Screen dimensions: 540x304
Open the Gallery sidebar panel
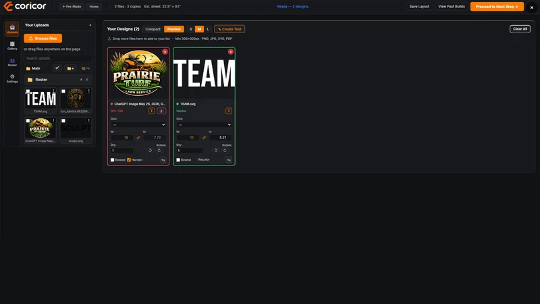tap(12, 45)
